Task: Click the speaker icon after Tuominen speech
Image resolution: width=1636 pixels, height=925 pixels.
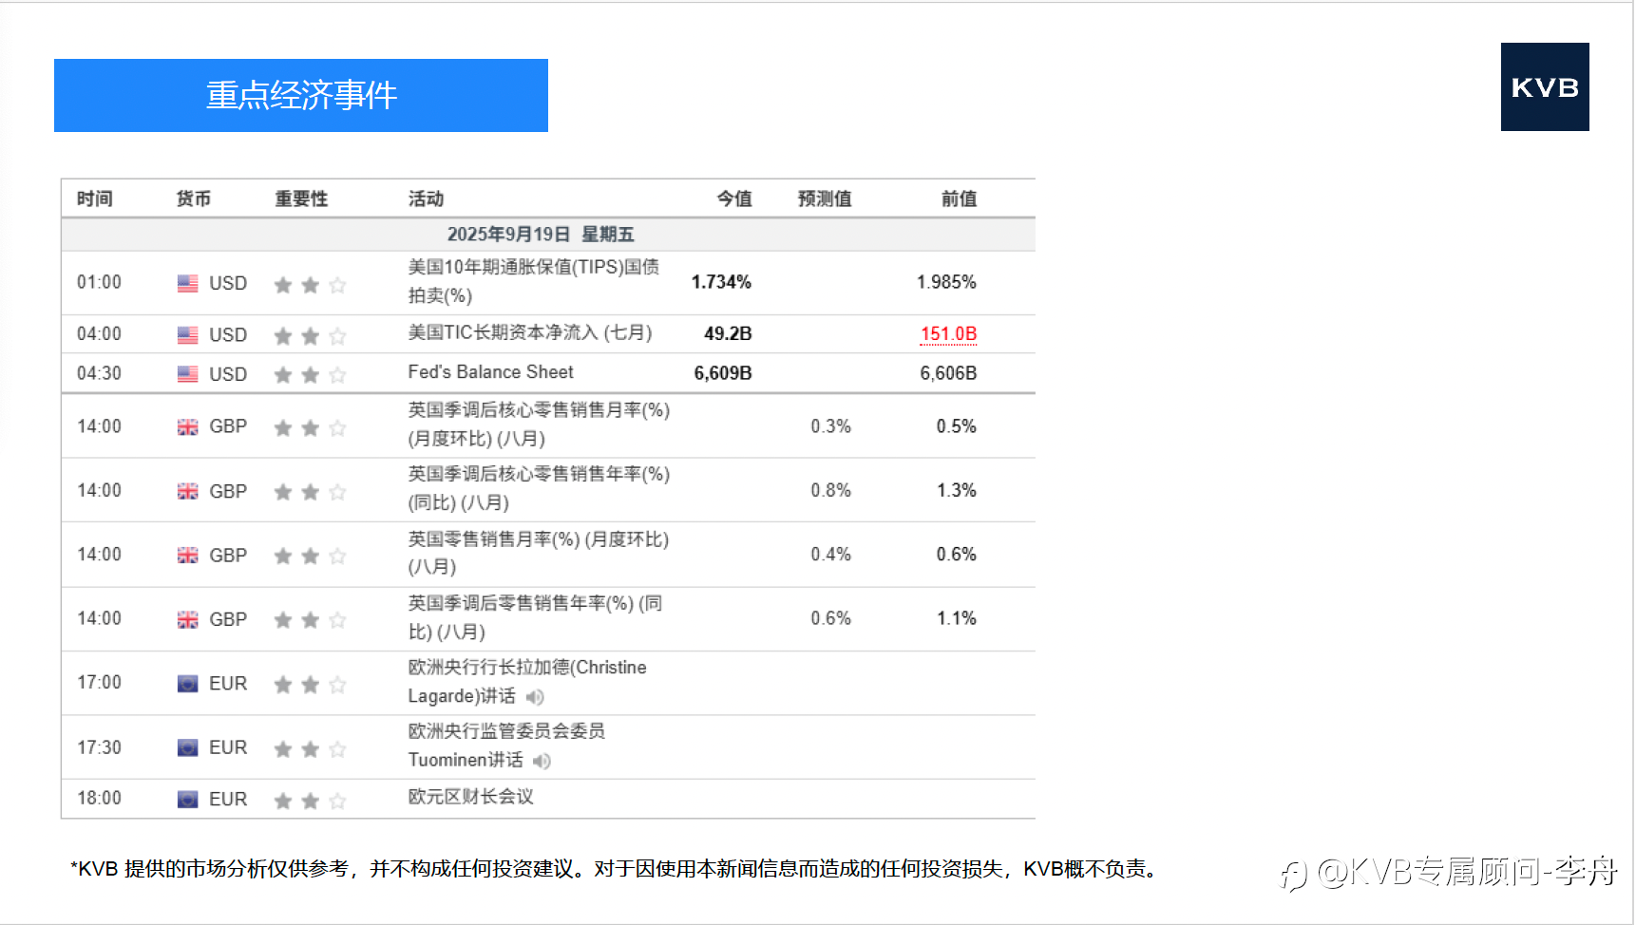Action: (x=542, y=761)
